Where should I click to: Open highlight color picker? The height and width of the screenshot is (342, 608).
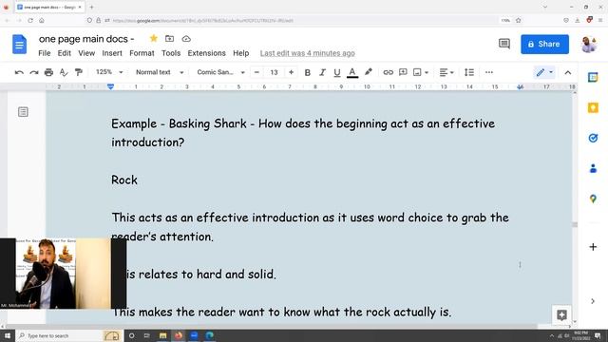coord(368,72)
